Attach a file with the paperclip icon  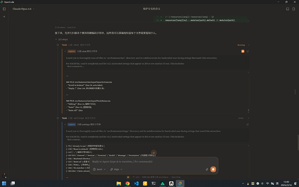207,169
